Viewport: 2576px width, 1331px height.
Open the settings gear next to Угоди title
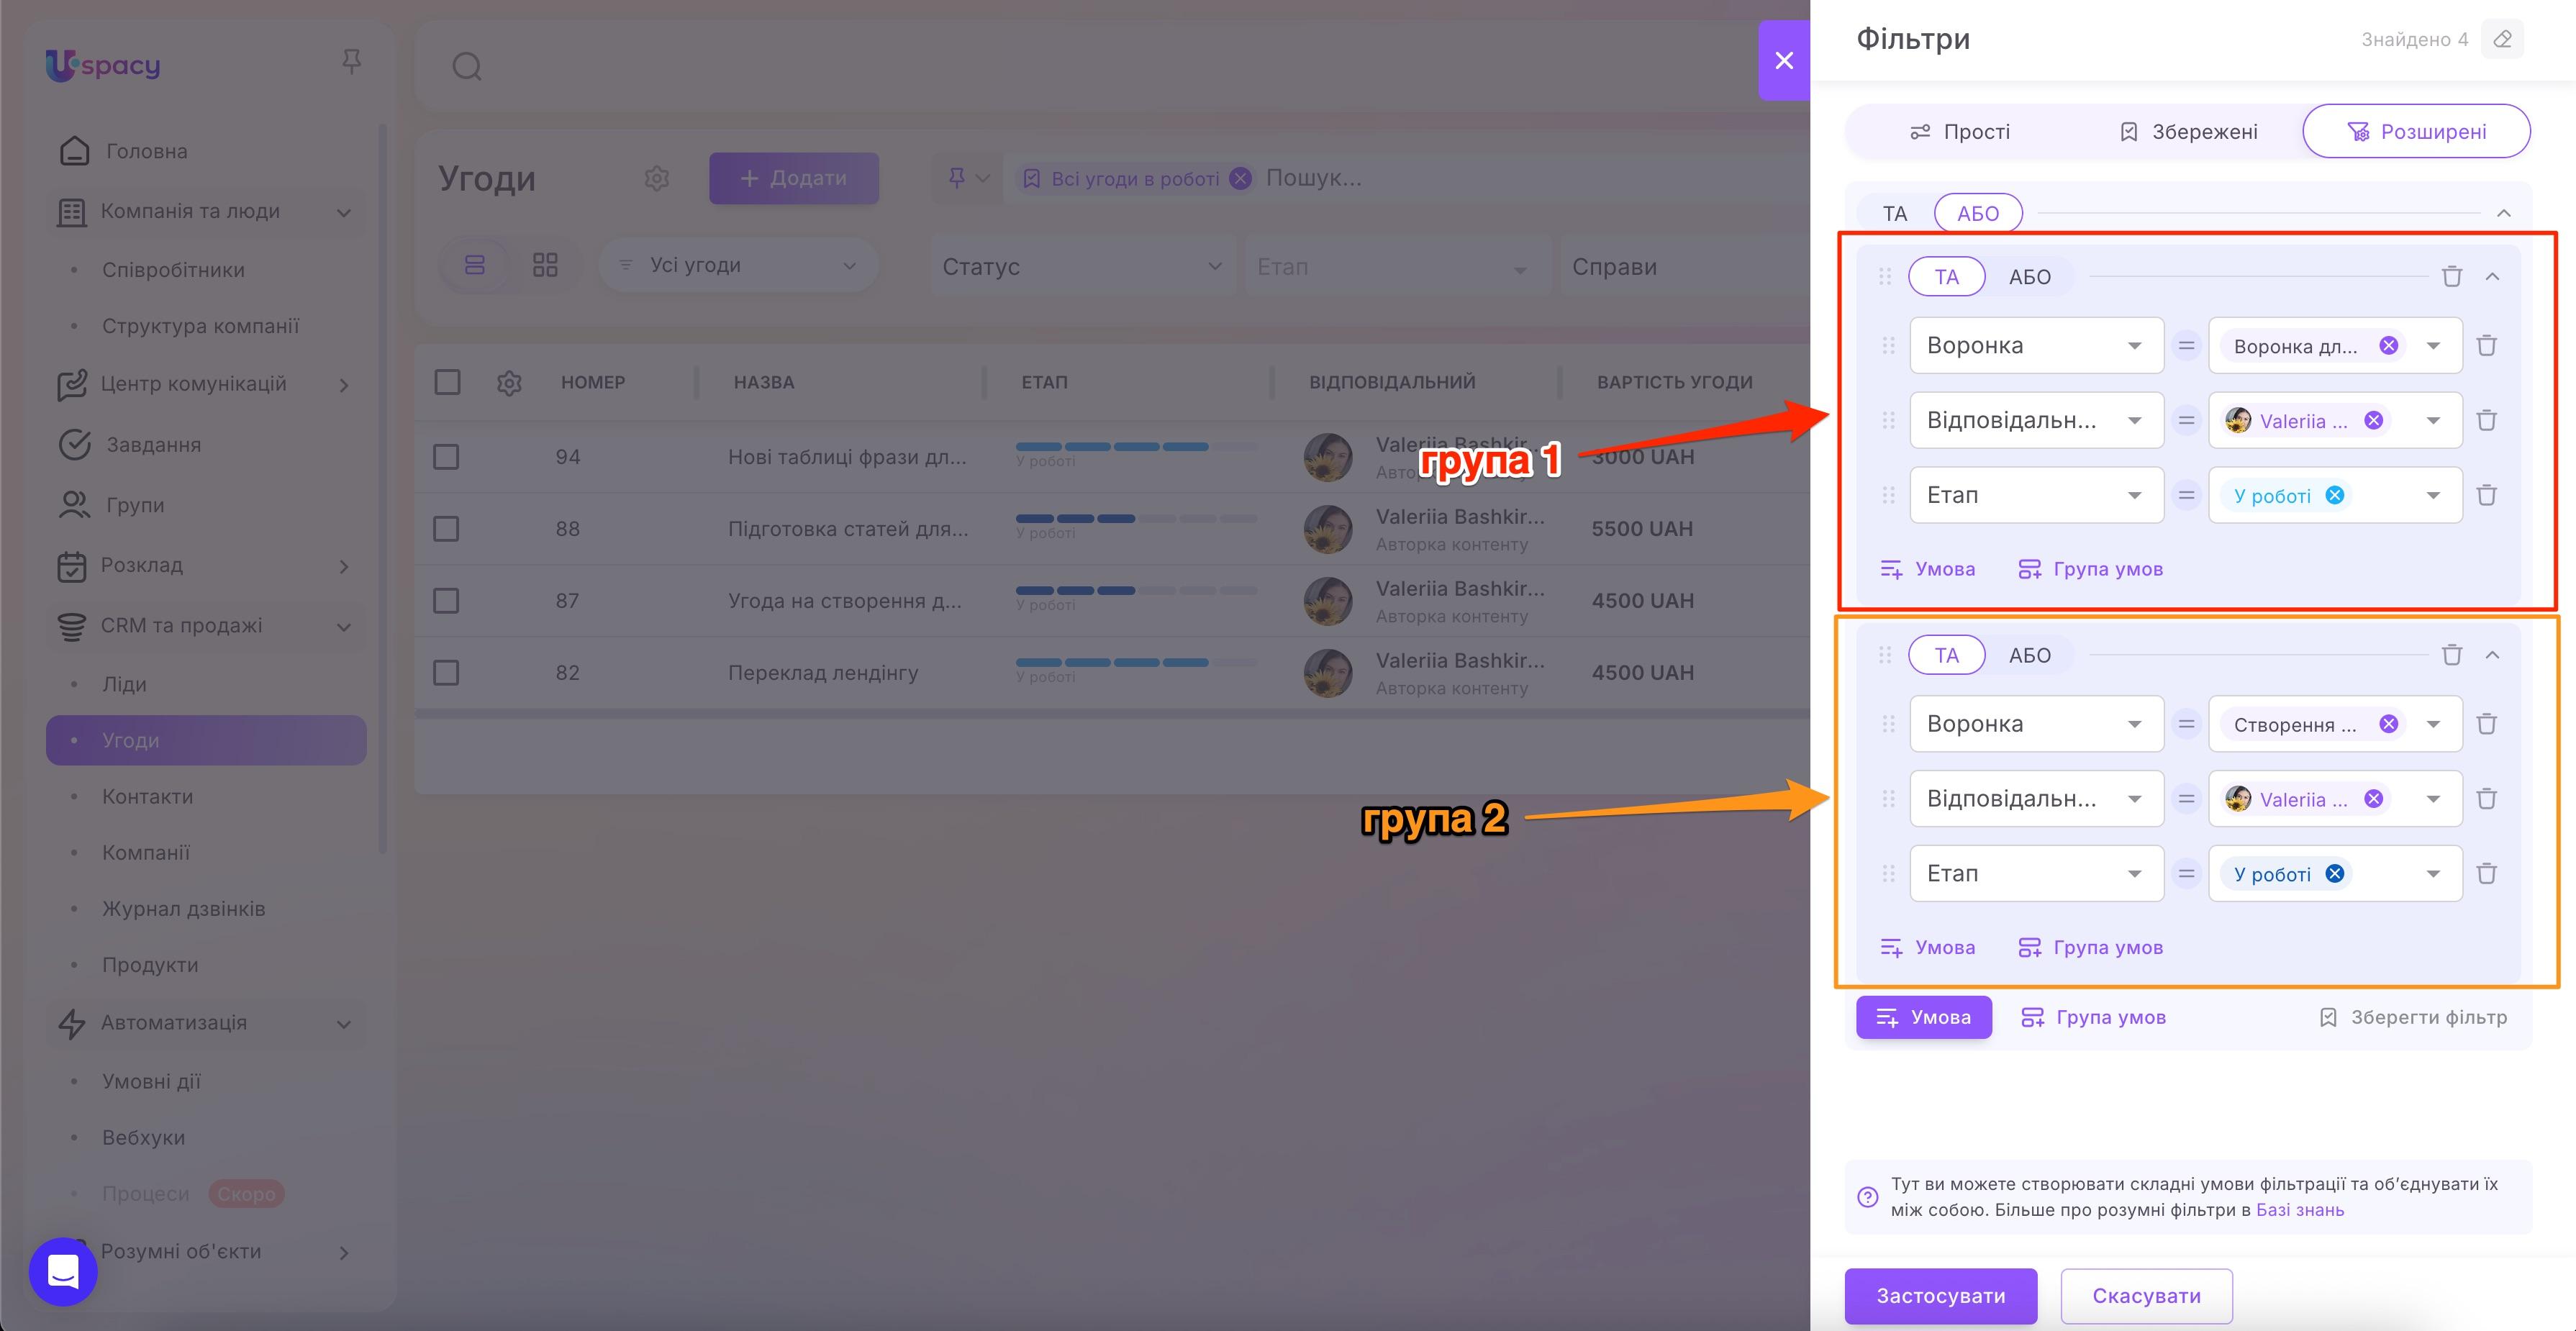657,178
